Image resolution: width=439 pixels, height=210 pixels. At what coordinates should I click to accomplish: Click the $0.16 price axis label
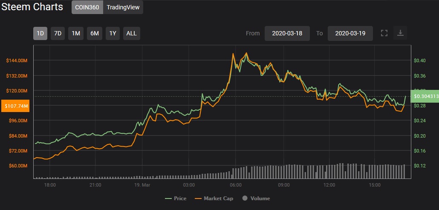(x=419, y=151)
